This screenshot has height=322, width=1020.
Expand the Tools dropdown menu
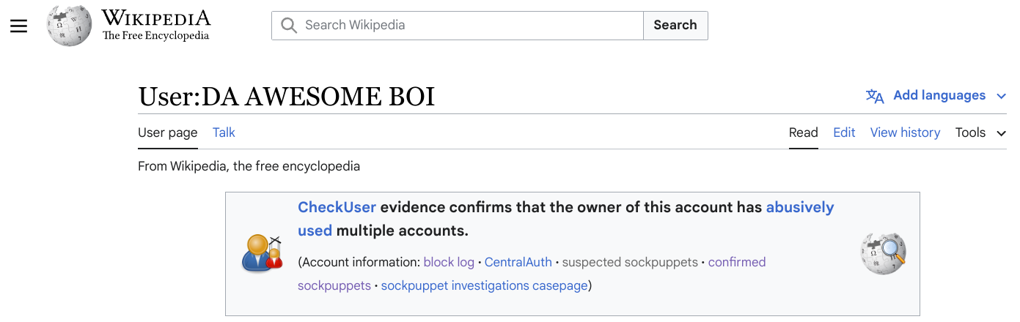tap(980, 132)
